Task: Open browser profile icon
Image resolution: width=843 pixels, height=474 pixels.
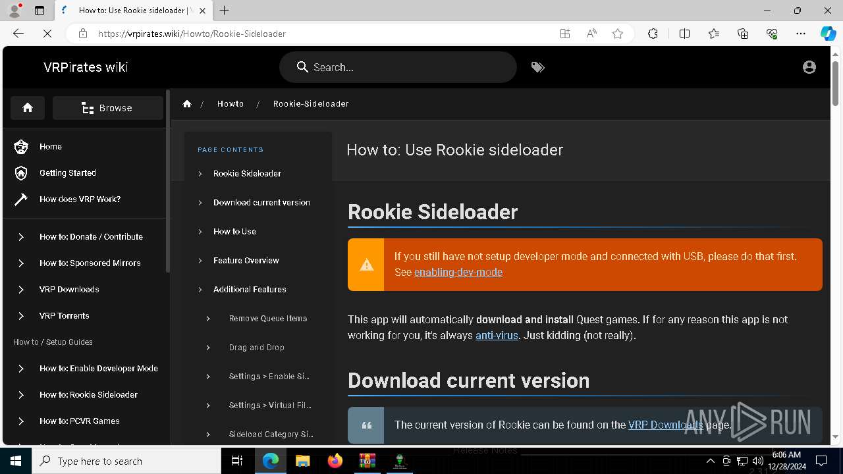Action: pyautogui.click(x=14, y=11)
